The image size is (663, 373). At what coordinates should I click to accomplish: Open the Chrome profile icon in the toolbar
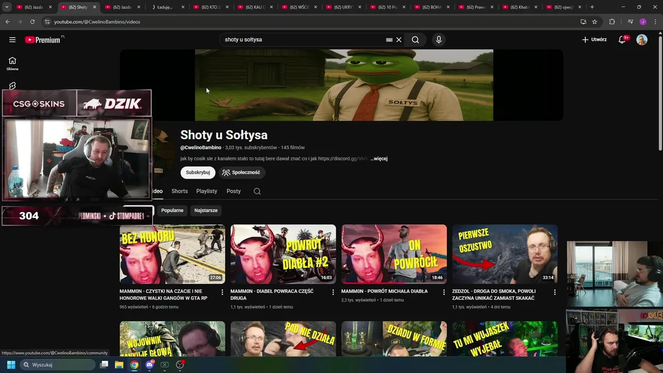[643, 22]
